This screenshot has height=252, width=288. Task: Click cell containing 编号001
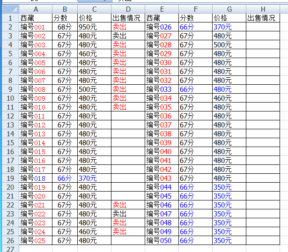(x=36, y=27)
